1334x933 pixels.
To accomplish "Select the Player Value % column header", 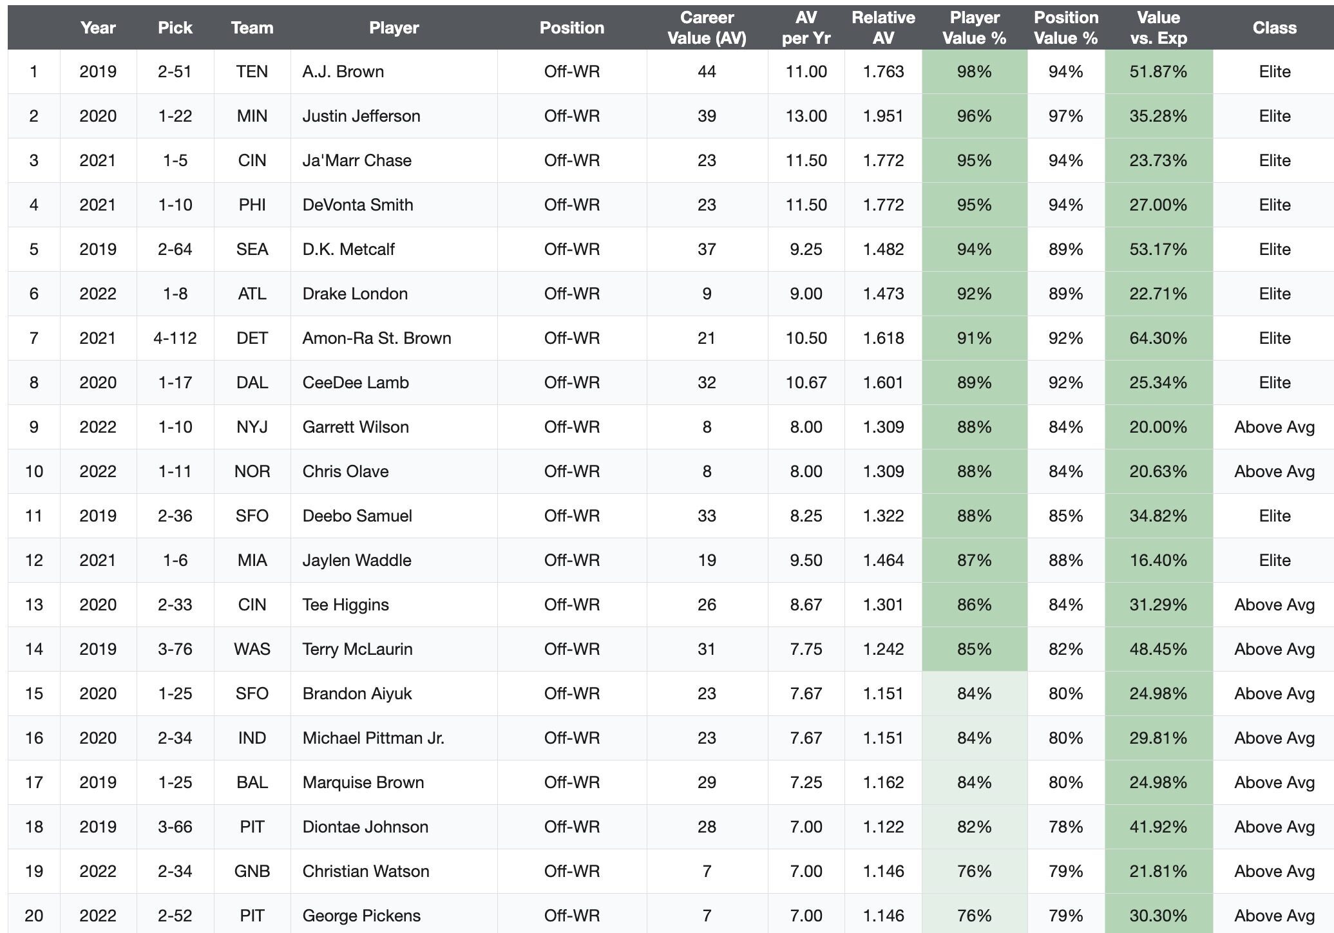I will (x=974, y=28).
